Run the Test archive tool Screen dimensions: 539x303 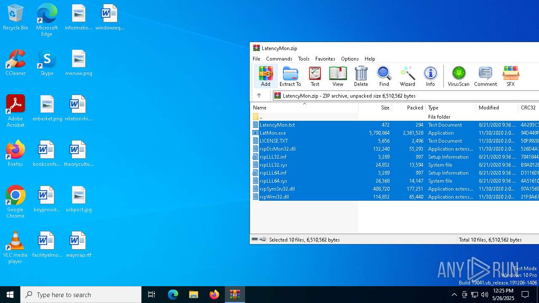(x=315, y=76)
